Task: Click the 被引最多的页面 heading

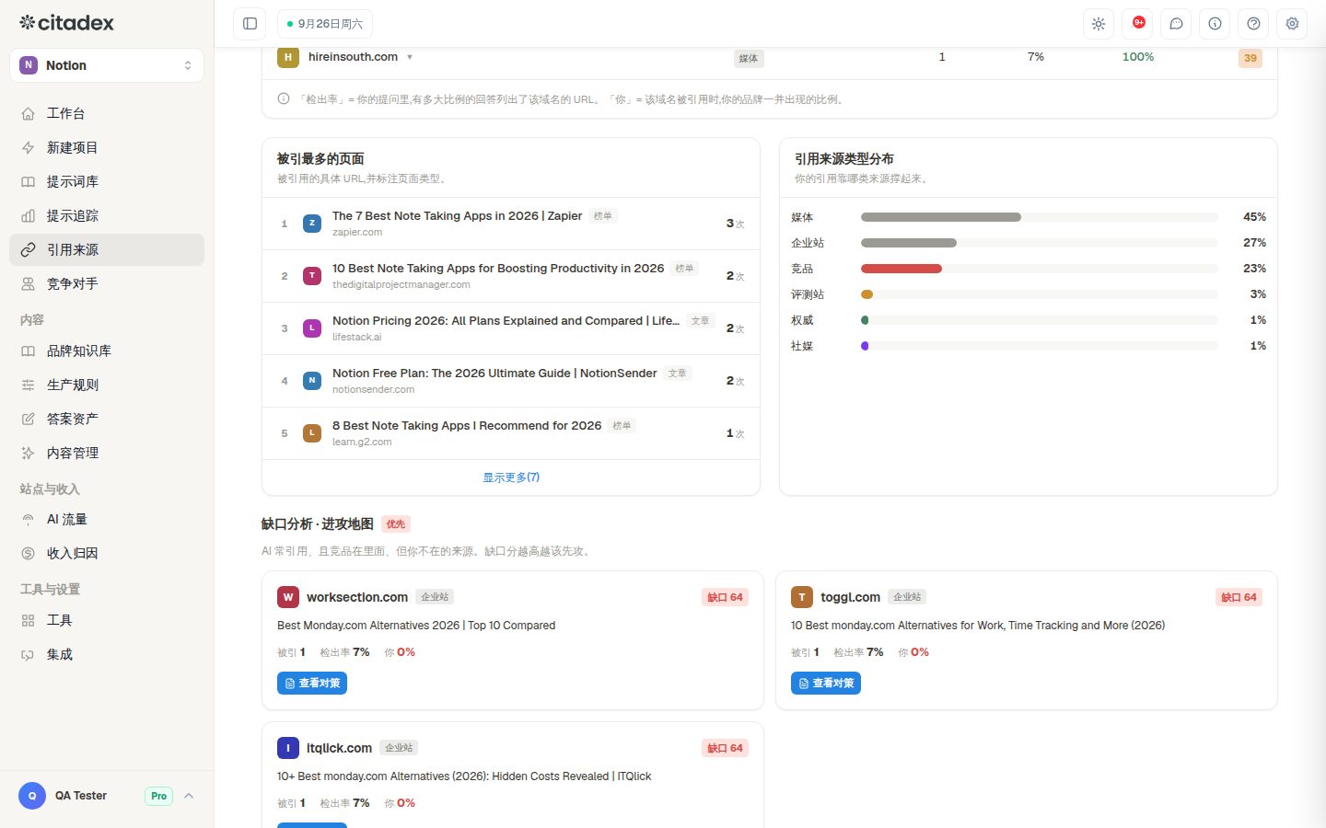Action: click(x=320, y=159)
